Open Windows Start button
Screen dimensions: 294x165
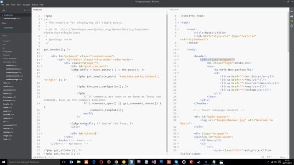click(4, 162)
